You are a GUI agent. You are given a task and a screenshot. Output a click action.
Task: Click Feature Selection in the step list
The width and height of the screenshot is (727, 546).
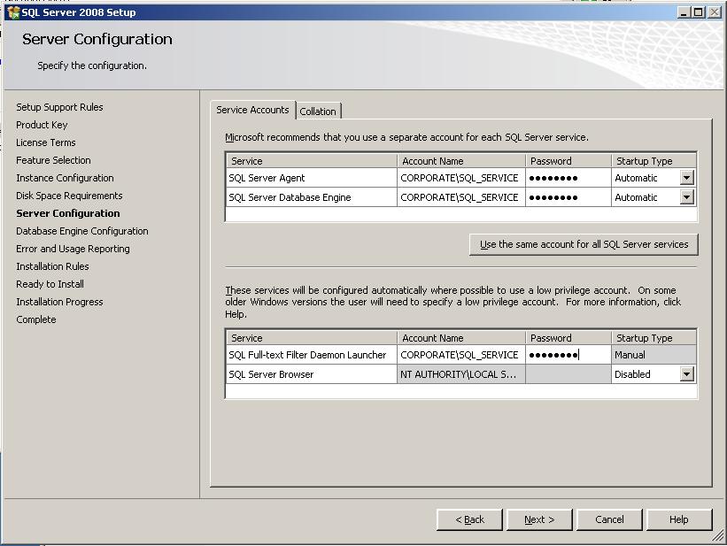coord(53,160)
